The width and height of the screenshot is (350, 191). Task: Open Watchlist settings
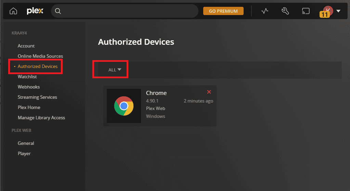tap(27, 77)
